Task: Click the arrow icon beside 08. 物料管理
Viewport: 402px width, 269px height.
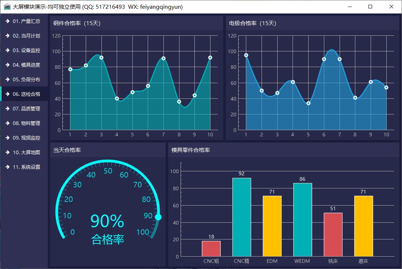Action: pyautogui.click(x=7, y=123)
